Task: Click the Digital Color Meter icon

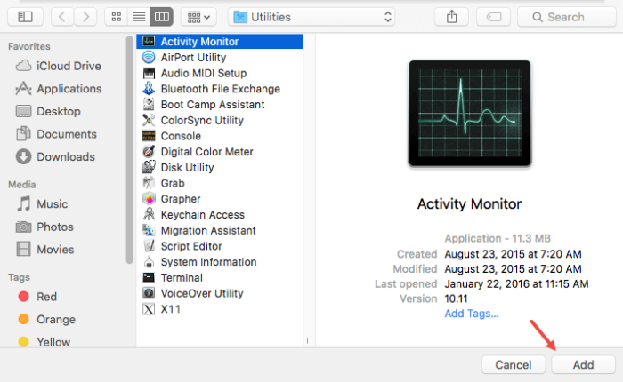Action: (149, 152)
